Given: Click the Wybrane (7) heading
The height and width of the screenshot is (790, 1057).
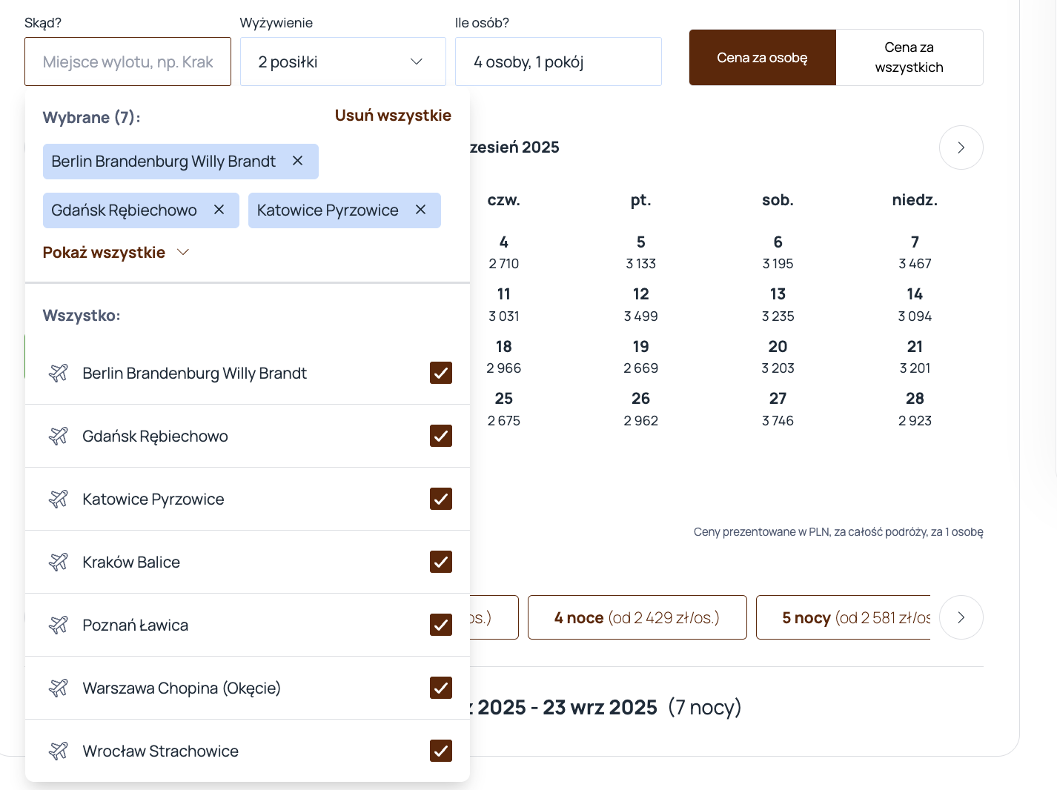Looking at the screenshot, I should click(x=91, y=117).
